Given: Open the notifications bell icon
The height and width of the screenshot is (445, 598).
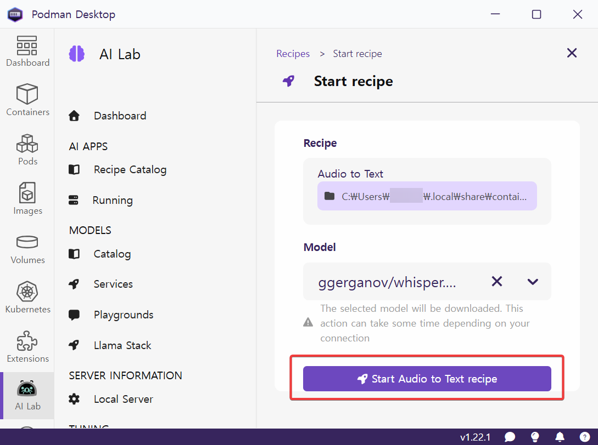Looking at the screenshot, I should point(560,437).
